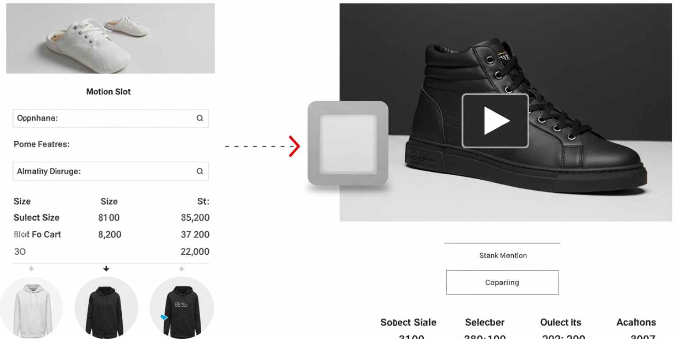678x339 pixels.
Task: Select the Motion Slot section title
Action: point(108,91)
